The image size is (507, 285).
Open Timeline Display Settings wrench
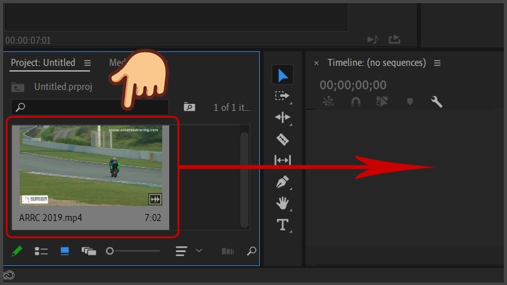click(x=437, y=102)
